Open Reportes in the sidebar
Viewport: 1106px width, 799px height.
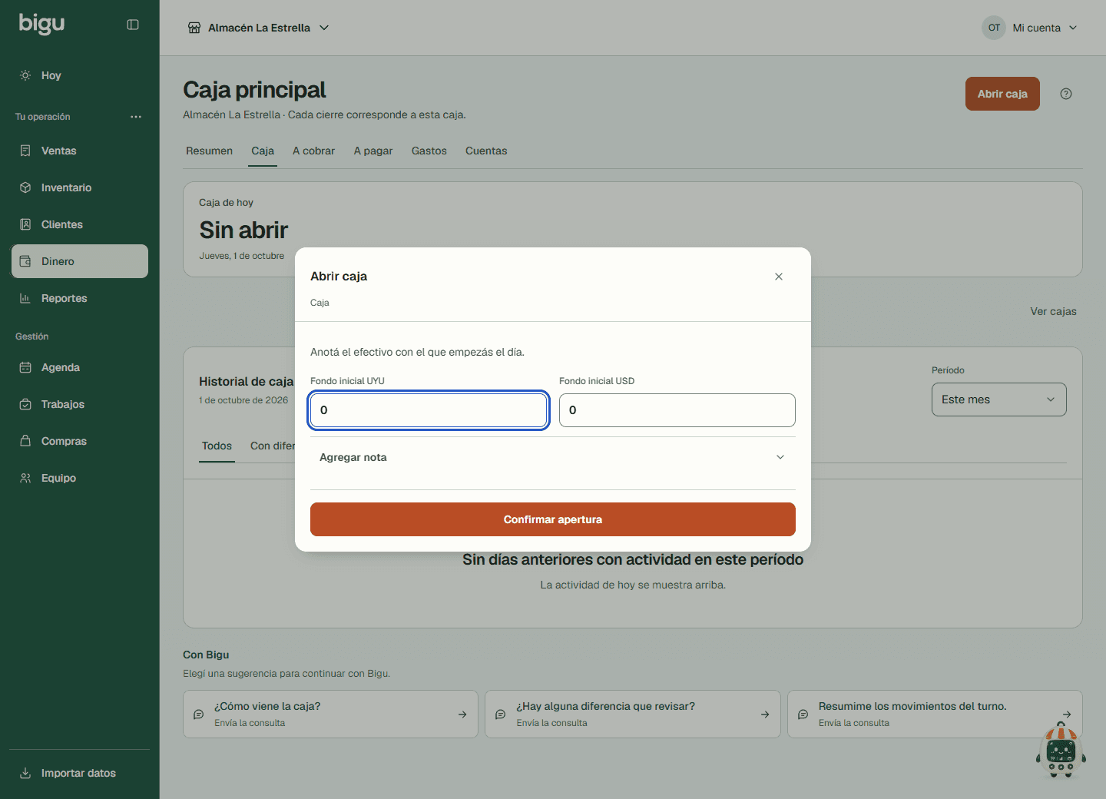pyautogui.click(x=80, y=298)
